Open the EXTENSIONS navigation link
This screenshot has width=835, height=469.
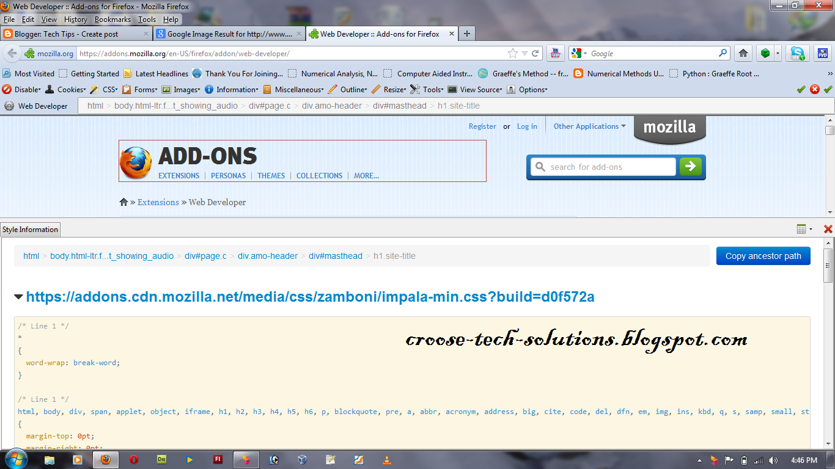tap(179, 176)
